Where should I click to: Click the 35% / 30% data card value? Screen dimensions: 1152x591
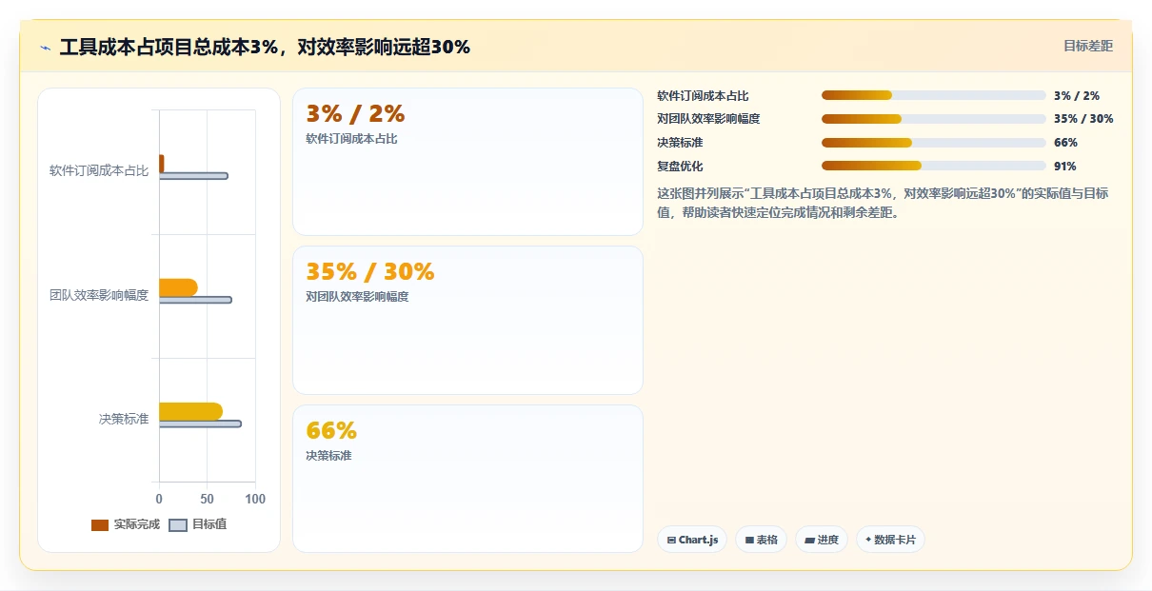pyautogui.click(x=370, y=272)
